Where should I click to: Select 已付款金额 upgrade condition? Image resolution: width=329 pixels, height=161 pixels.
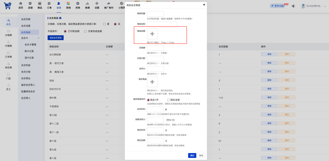pyautogui.click(x=65, y=31)
